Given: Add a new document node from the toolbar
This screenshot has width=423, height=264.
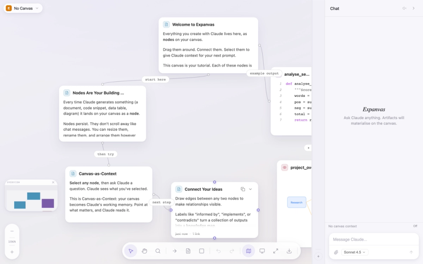Looking at the screenshot, I should (x=188, y=251).
